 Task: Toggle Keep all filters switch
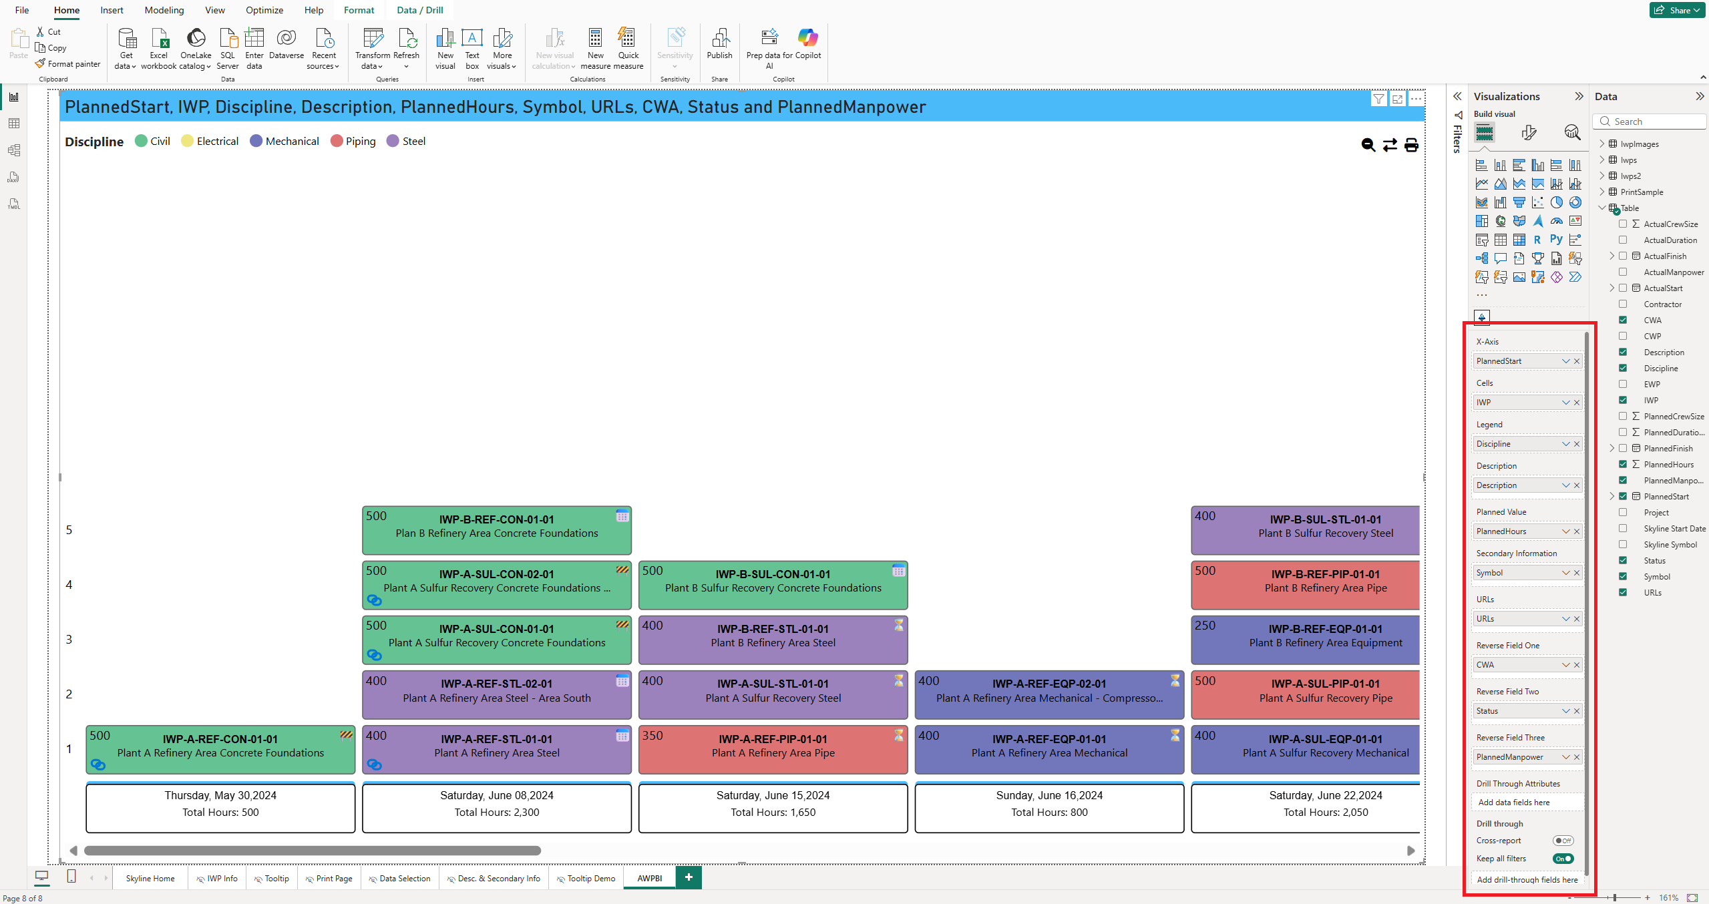[x=1563, y=859]
